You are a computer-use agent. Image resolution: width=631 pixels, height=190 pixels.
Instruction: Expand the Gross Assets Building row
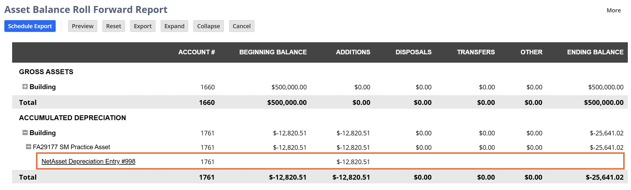pyautogui.click(x=25, y=87)
